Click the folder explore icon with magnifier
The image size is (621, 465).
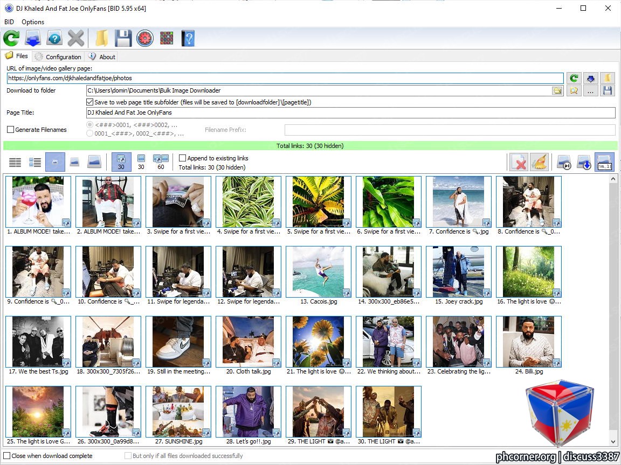(x=574, y=91)
